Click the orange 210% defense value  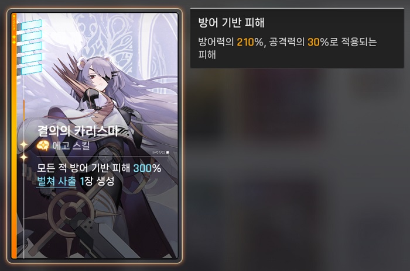[250, 42]
